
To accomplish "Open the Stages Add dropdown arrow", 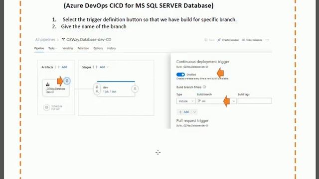I will point(108,67).
